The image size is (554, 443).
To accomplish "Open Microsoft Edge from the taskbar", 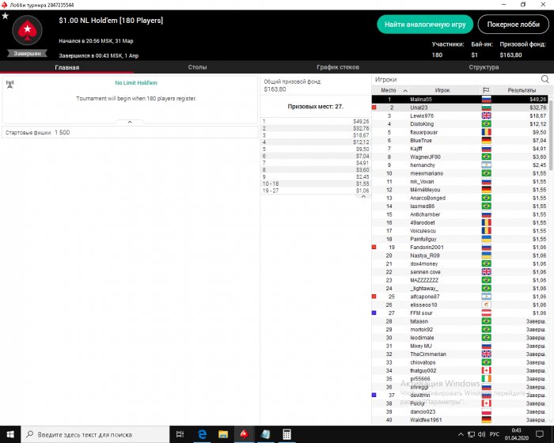I will coord(202,434).
